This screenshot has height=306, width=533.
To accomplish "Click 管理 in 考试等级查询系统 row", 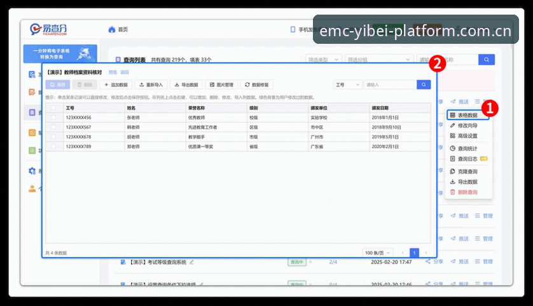I will click(x=484, y=262).
